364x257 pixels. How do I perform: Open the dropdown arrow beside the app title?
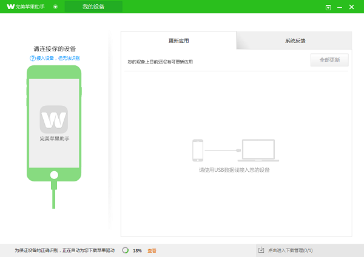tap(55, 7)
